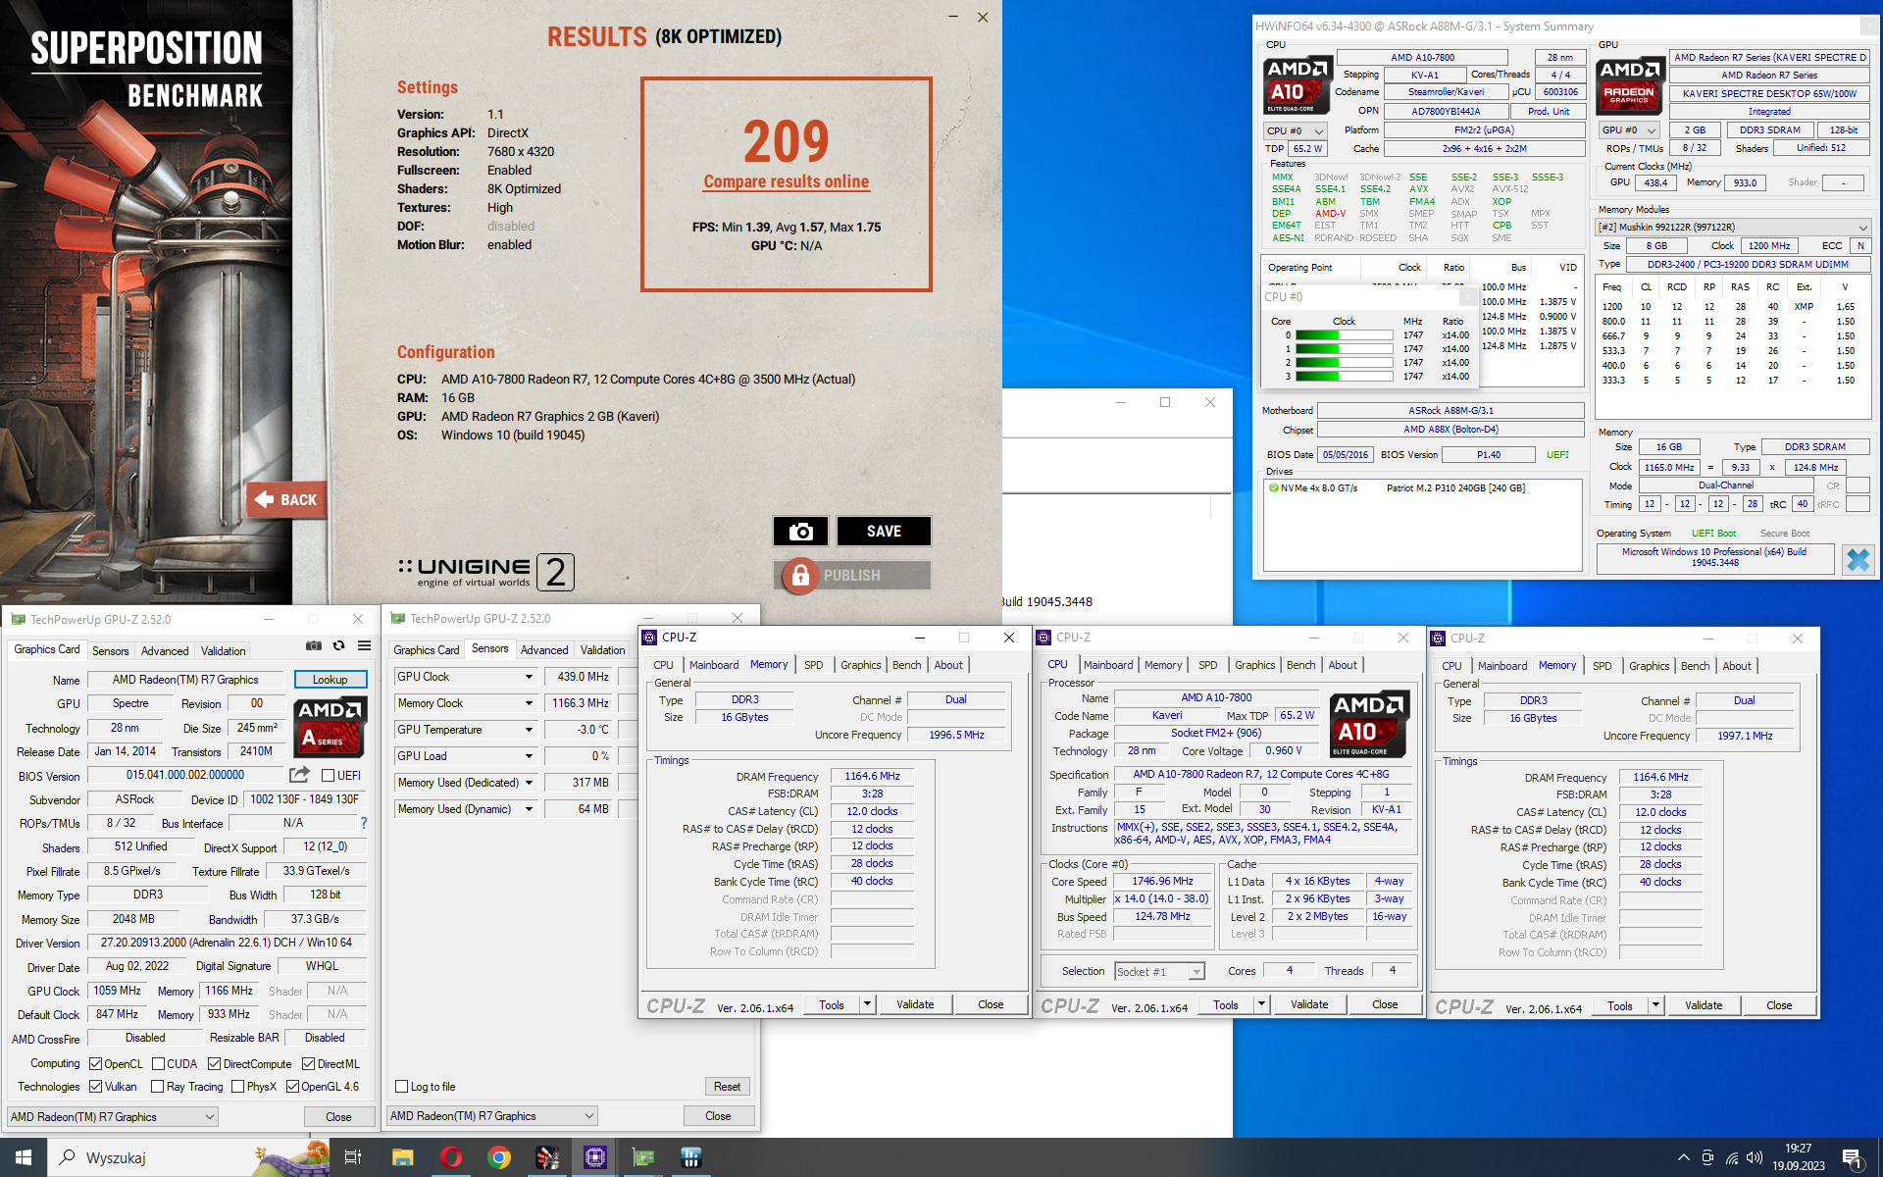
Task: Refresh GPU-Z readings with the refresh icon
Action: (338, 645)
